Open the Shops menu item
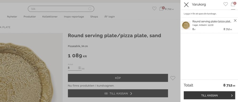This screenshot has height=102, width=238. click(94, 17)
